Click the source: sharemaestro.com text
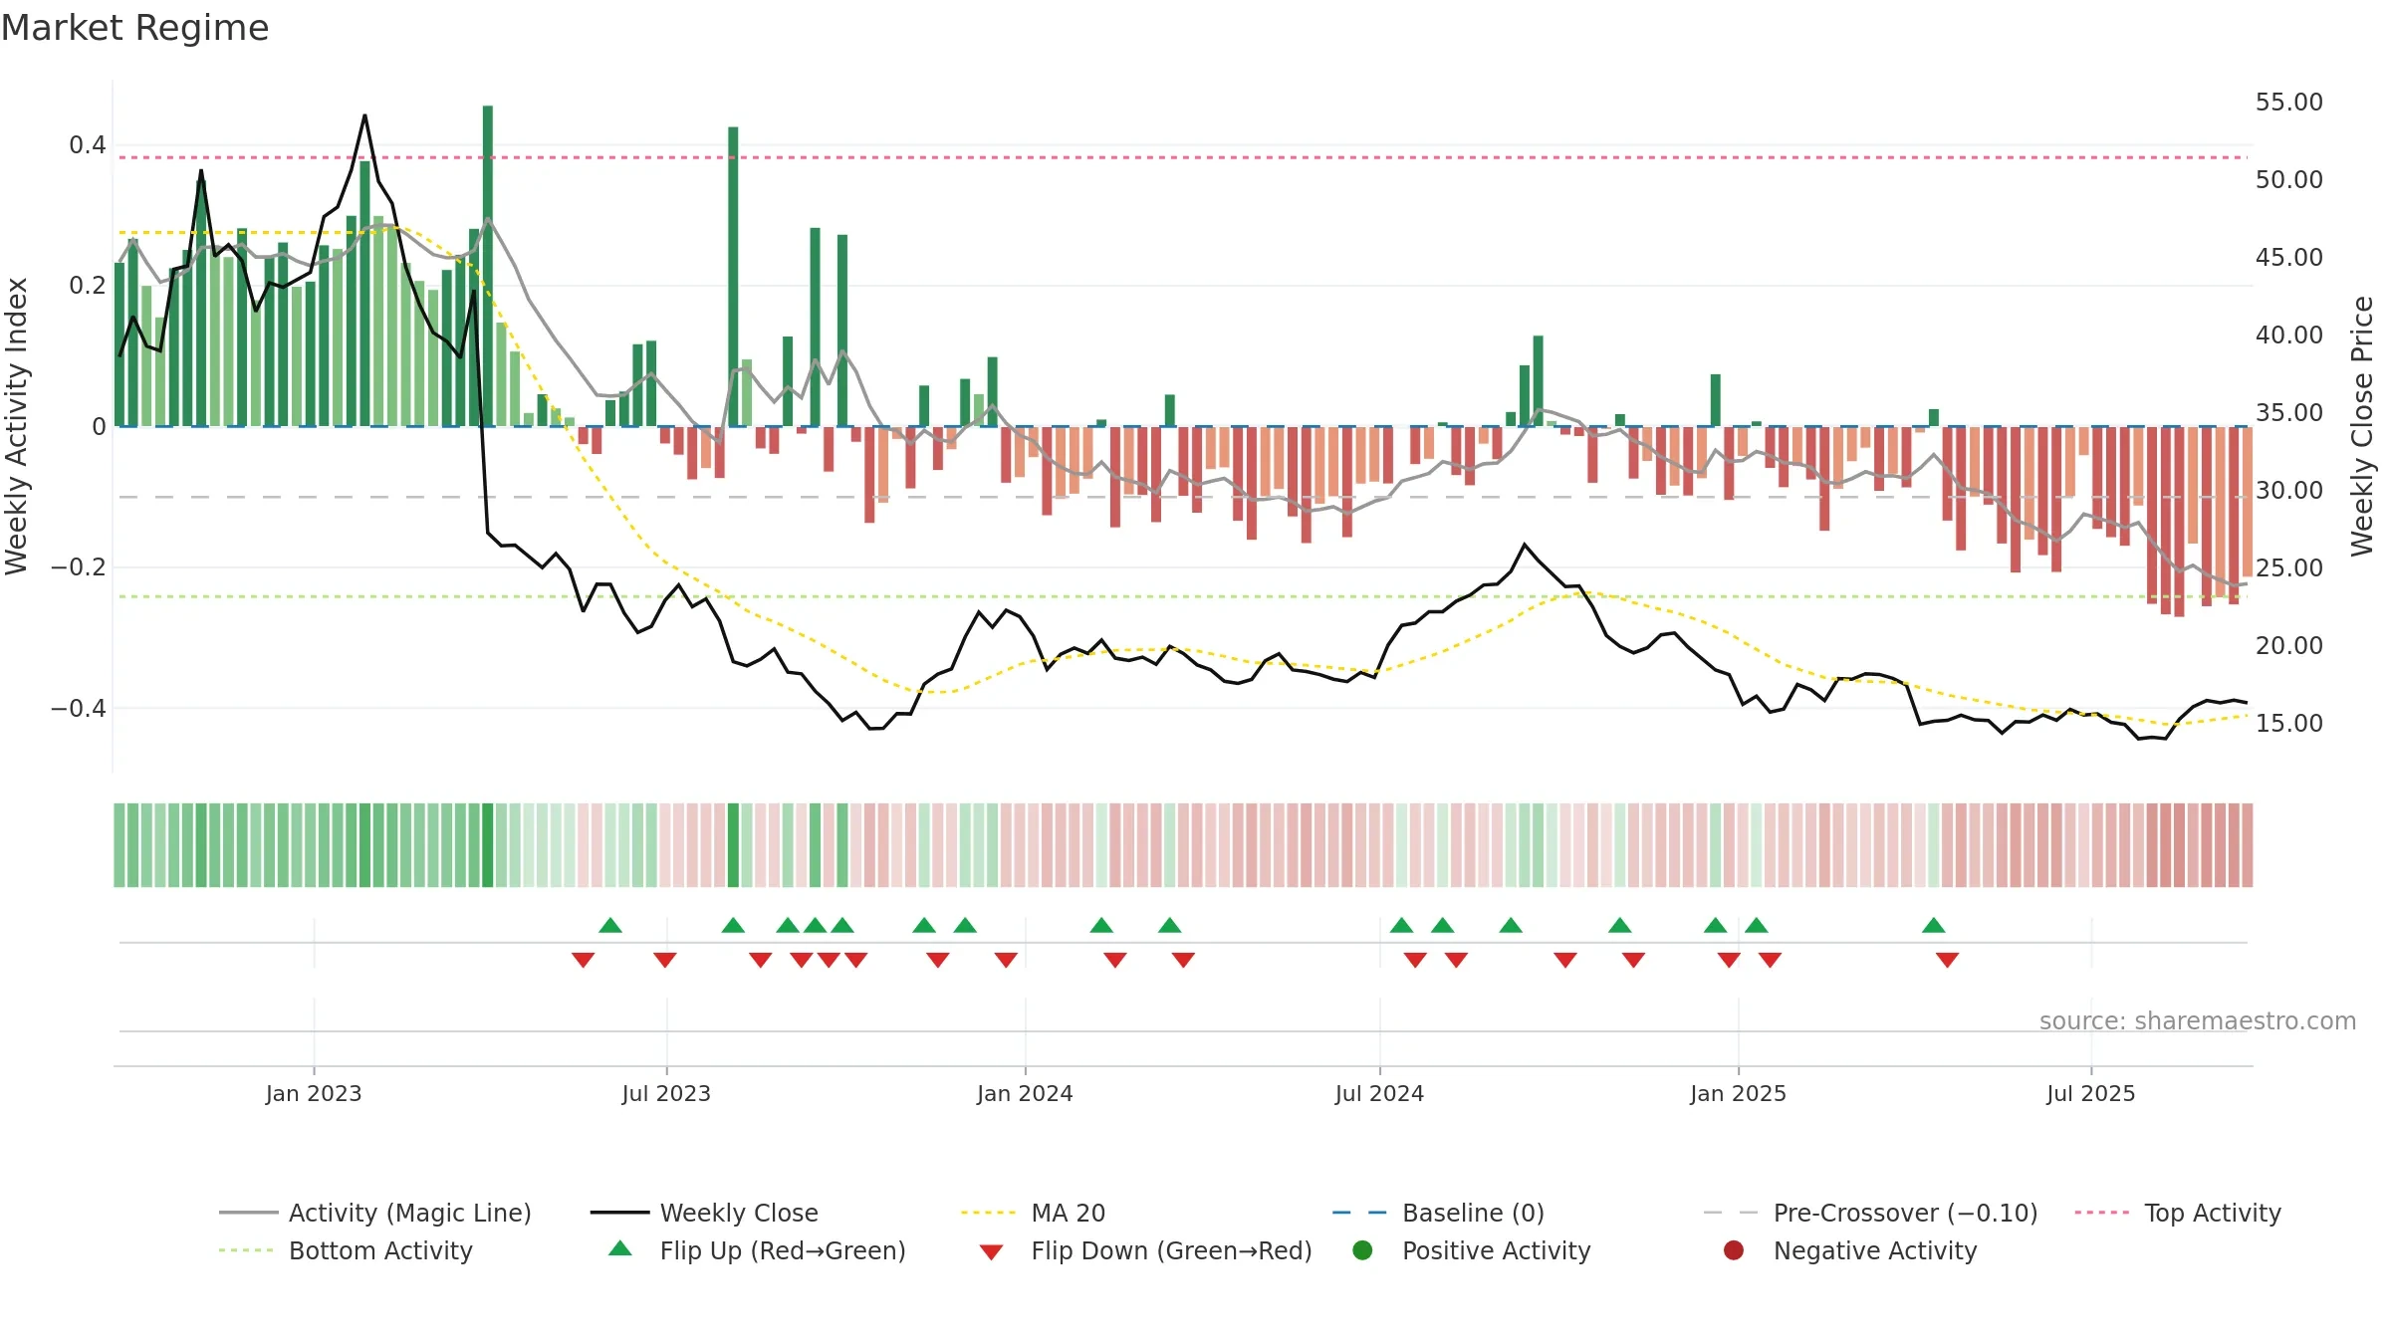 click(2198, 1020)
